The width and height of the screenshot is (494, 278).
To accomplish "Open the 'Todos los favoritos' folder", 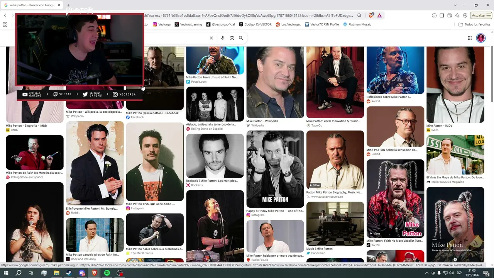I will (x=474, y=24).
